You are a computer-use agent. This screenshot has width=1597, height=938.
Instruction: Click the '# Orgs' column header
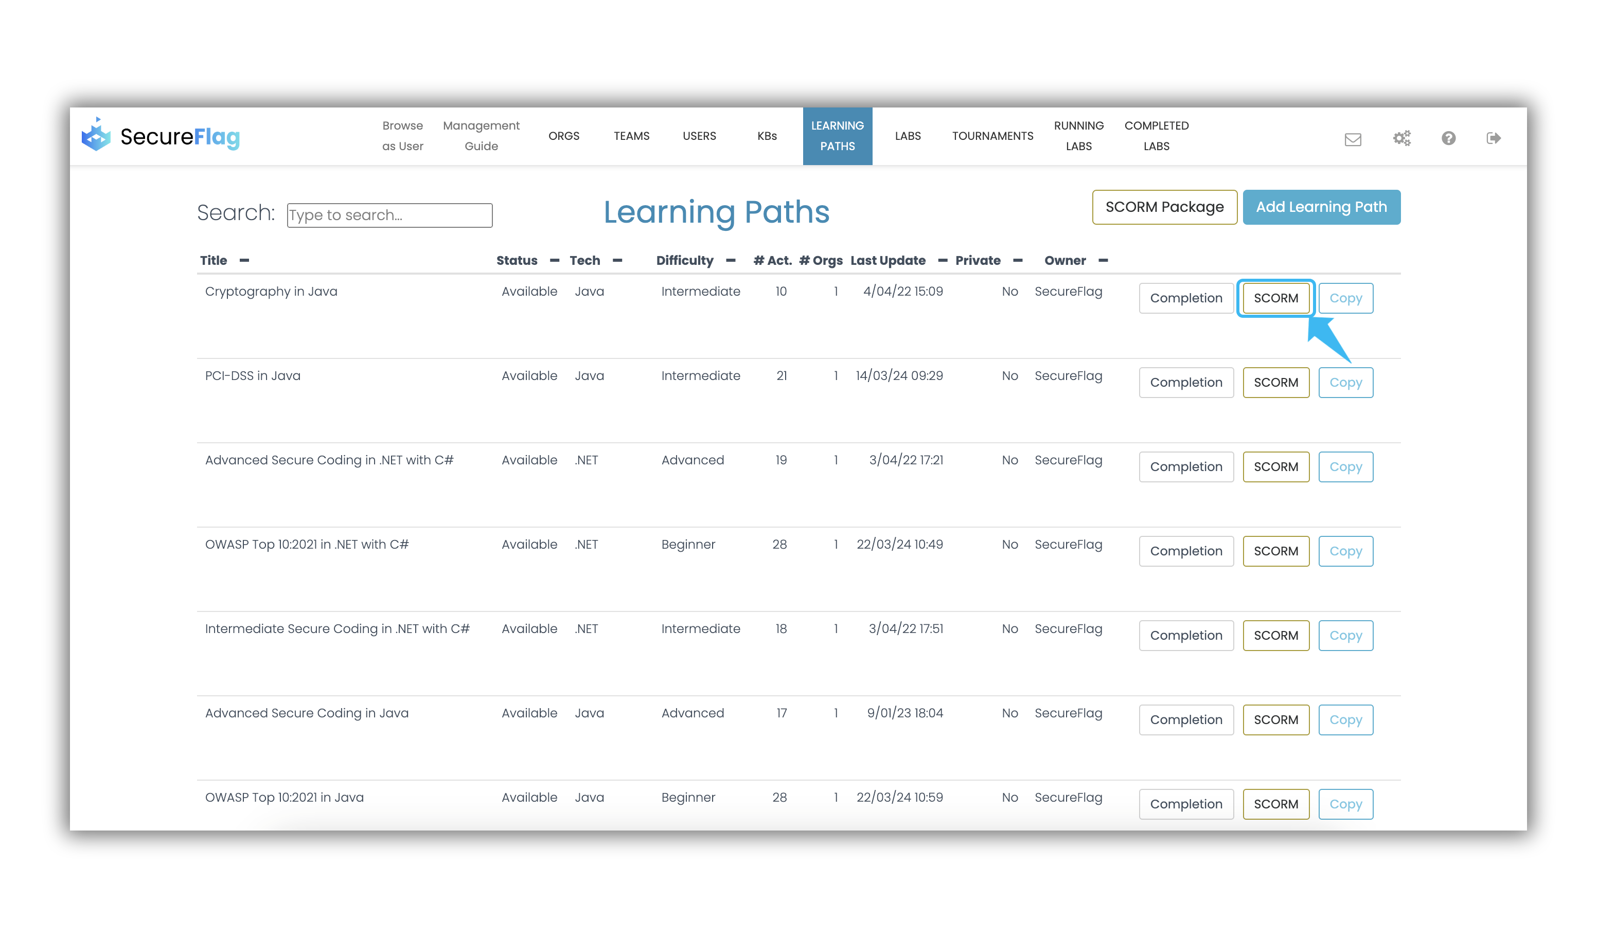pos(821,260)
